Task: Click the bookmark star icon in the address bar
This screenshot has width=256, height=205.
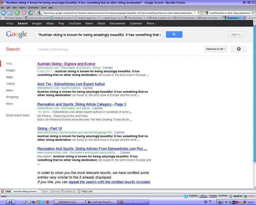Action: [x=199, y=13]
